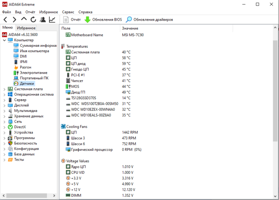
Task: Click the Temperatures thermometer icon
Action: pos(63,46)
